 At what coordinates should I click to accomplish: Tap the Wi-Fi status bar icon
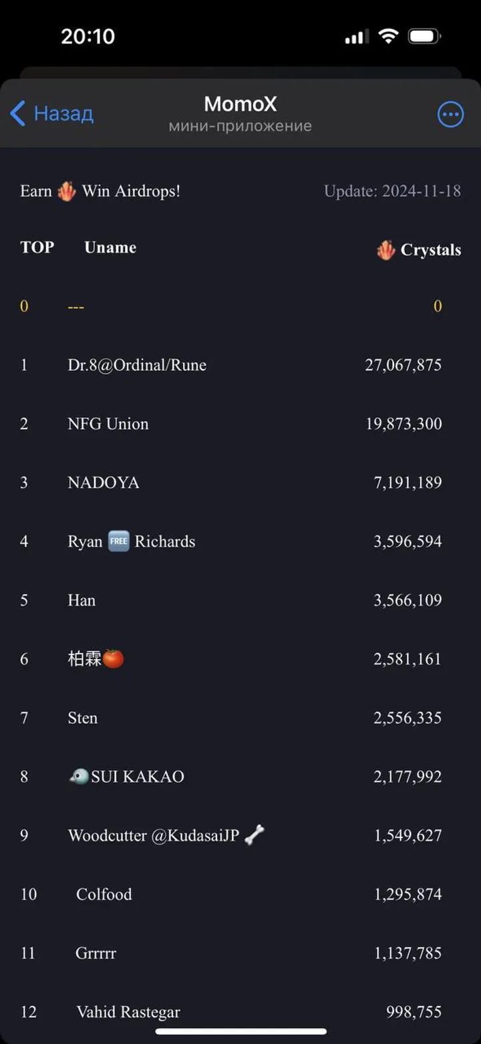tap(388, 37)
